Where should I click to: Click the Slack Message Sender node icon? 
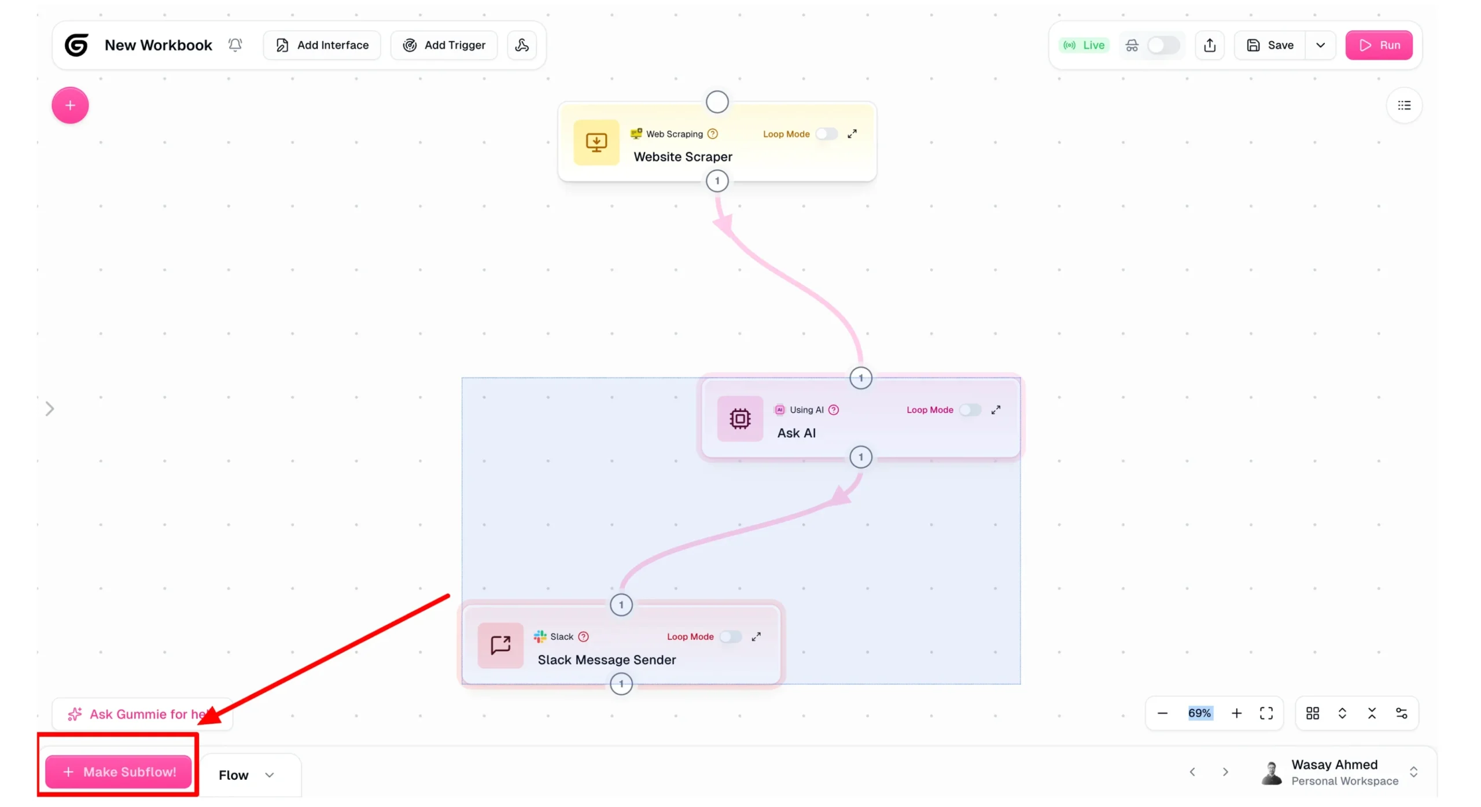(x=500, y=646)
